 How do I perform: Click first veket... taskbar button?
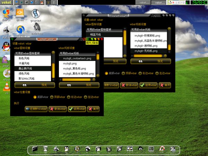pos(143,2)
